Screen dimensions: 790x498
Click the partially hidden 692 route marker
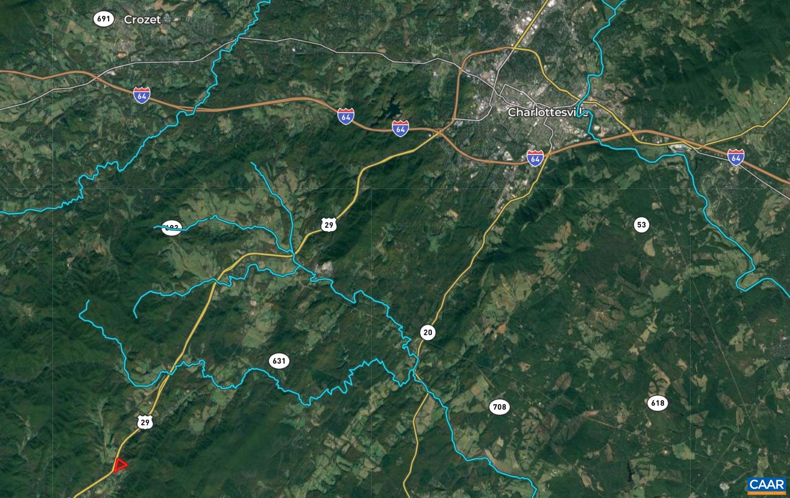tap(171, 228)
